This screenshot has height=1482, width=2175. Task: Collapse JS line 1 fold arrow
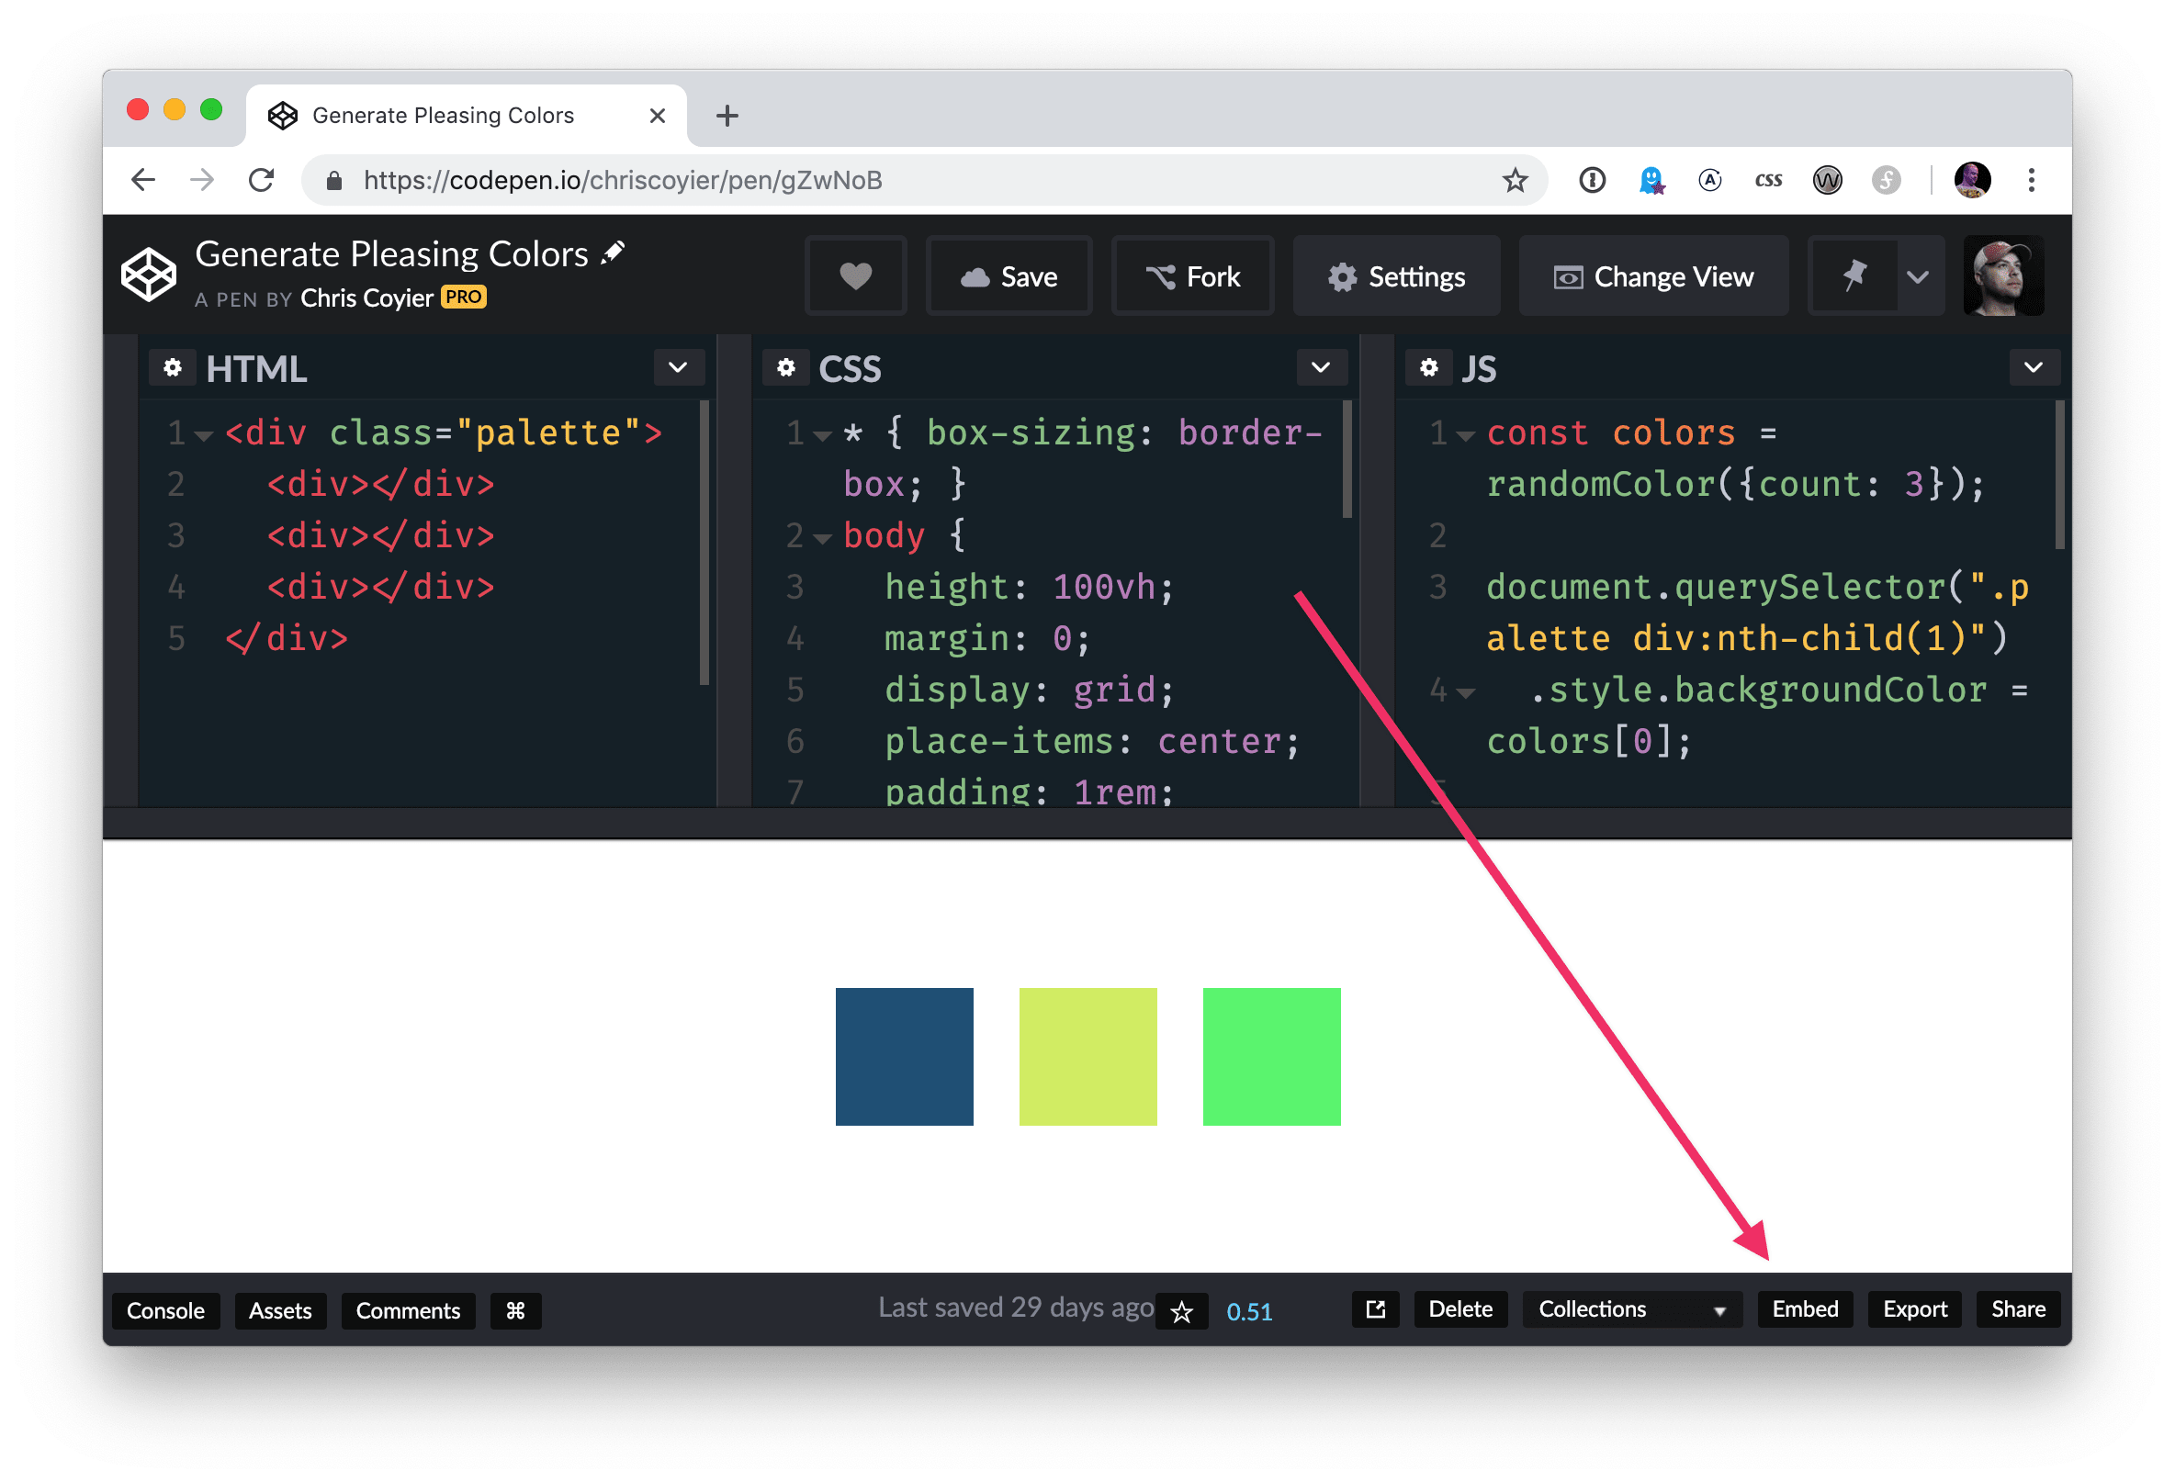point(1466,435)
